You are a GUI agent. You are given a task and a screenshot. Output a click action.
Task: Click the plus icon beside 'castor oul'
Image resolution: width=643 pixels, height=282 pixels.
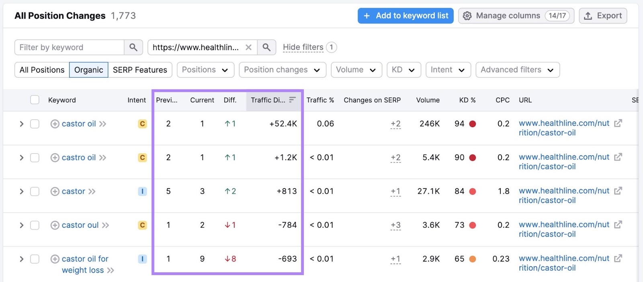(x=55, y=225)
